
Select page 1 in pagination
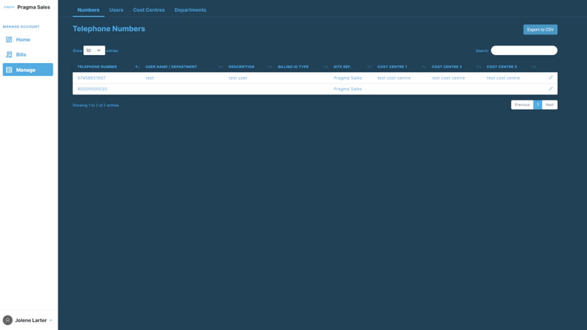pos(538,105)
